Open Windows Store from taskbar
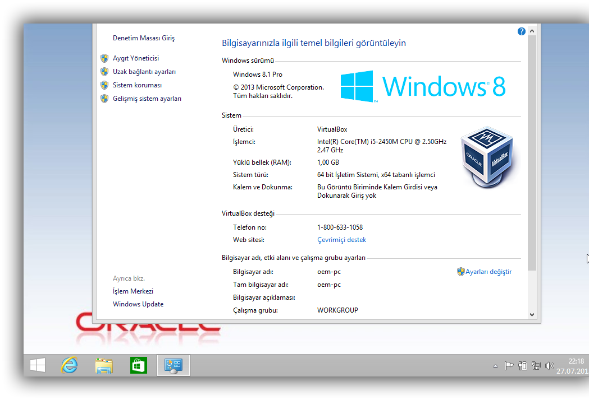Viewport: 589px width, 400px height. coord(139,365)
